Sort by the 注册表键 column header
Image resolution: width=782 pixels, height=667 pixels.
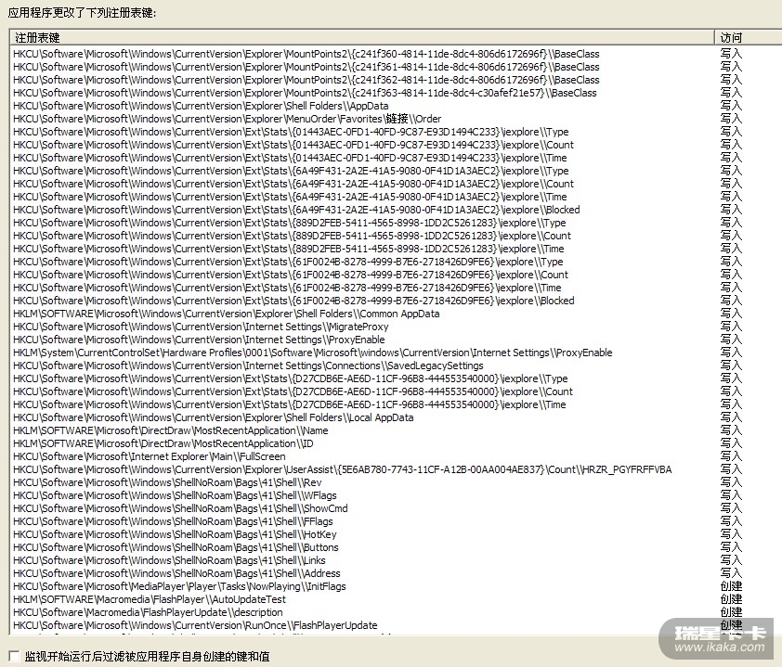click(362, 38)
